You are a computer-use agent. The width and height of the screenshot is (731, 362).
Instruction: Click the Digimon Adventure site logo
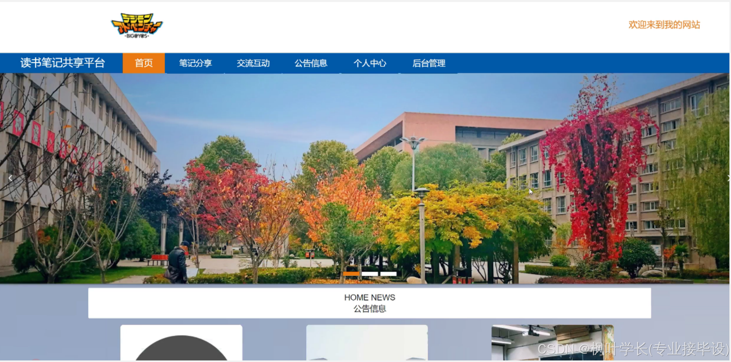coord(137,26)
